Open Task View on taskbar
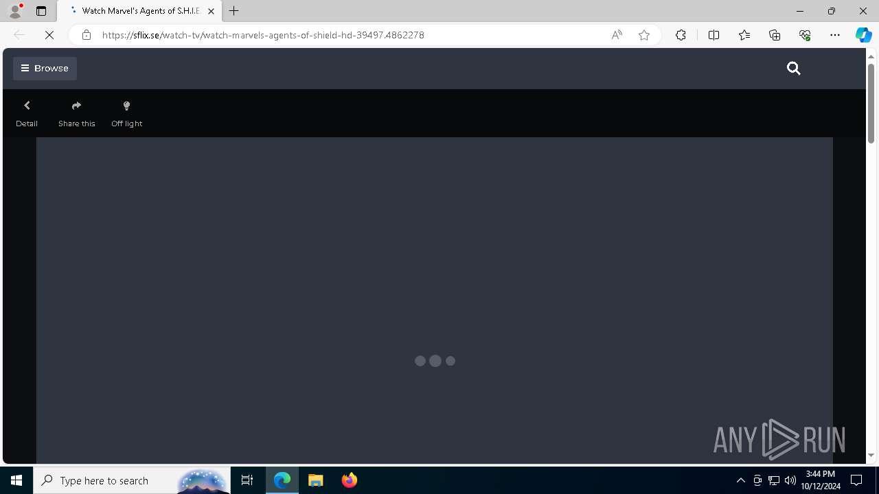The image size is (879, 494). (247, 480)
